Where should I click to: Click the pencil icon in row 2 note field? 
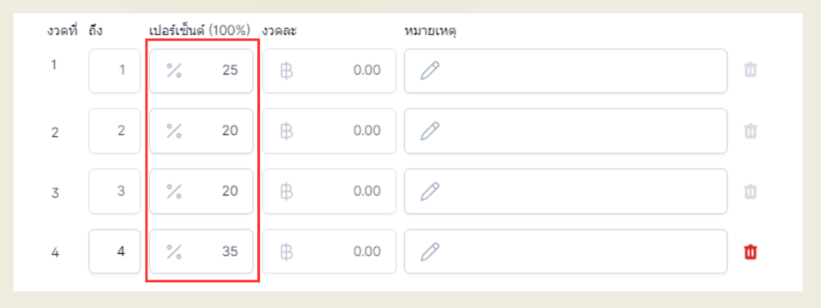pos(429,131)
